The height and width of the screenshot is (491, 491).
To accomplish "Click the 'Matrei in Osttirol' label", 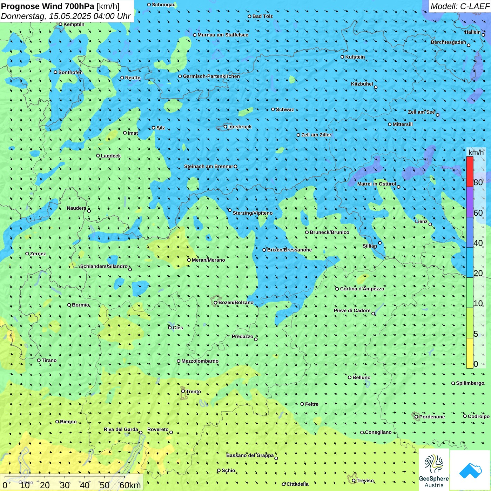I will pos(377,184).
